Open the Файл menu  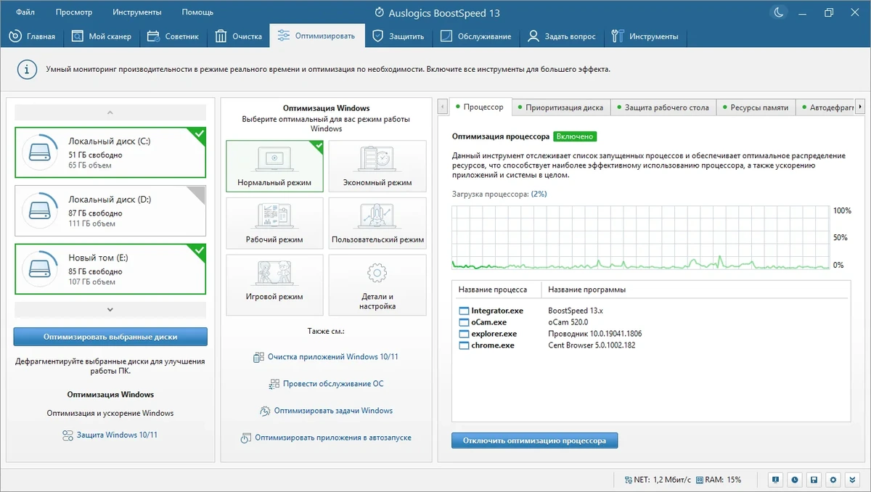coord(25,12)
